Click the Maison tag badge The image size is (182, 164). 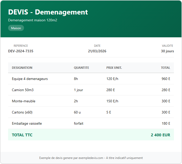pyautogui.click(x=16, y=28)
